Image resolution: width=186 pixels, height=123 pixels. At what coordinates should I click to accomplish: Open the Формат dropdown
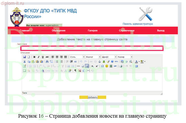[93, 57]
